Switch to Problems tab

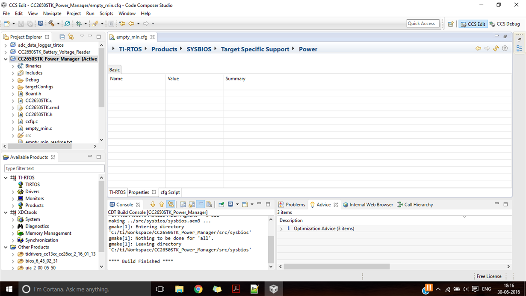[292, 205]
